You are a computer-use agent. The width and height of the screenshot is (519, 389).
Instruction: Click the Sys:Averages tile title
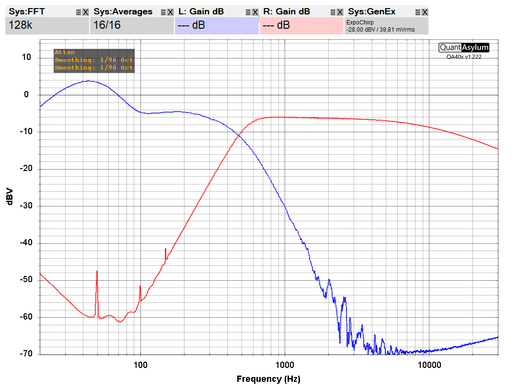123,11
